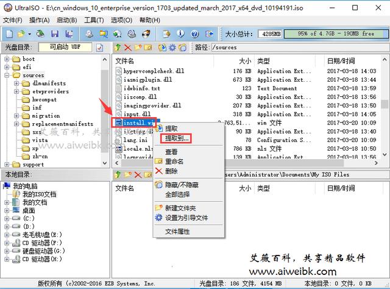Choose 提取 from the context menu
The width and height of the screenshot is (390, 289).
coord(171,129)
